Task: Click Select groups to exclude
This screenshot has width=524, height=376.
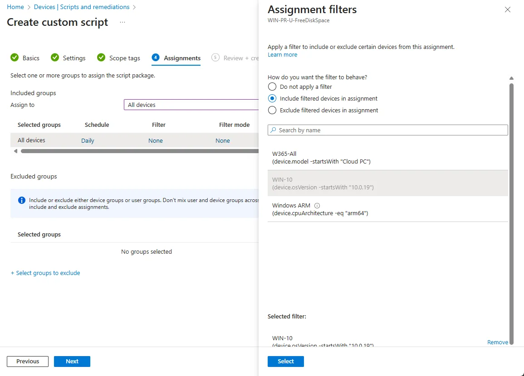Action: coord(45,273)
